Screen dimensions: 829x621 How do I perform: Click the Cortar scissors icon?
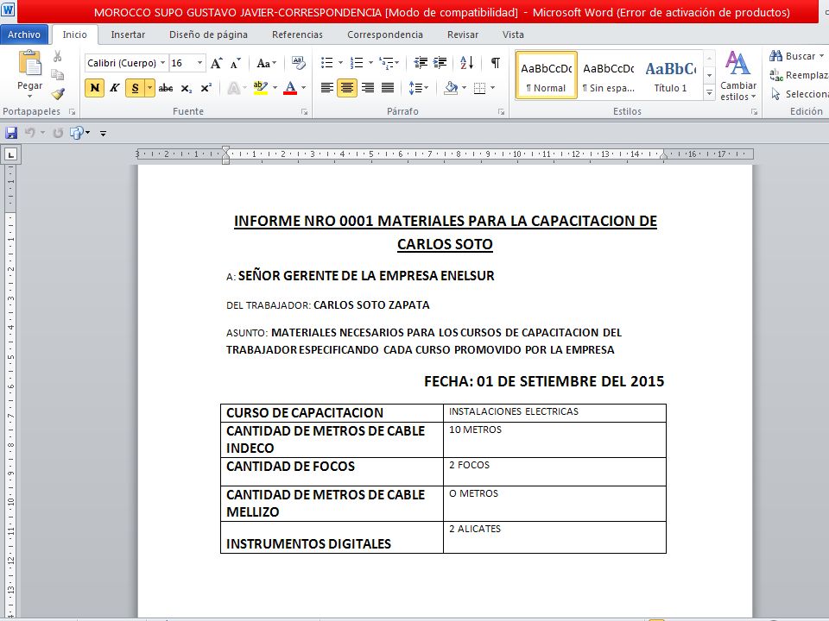pyautogui.click(x=58, y=56)
